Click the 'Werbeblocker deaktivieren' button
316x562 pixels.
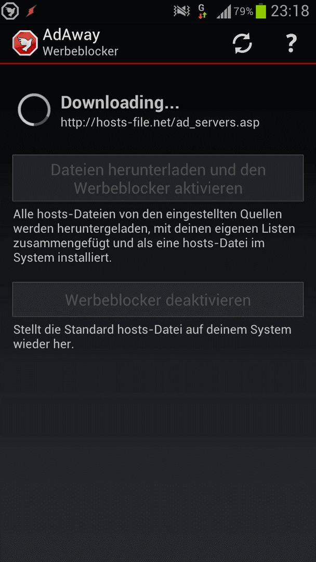[158, 300]
